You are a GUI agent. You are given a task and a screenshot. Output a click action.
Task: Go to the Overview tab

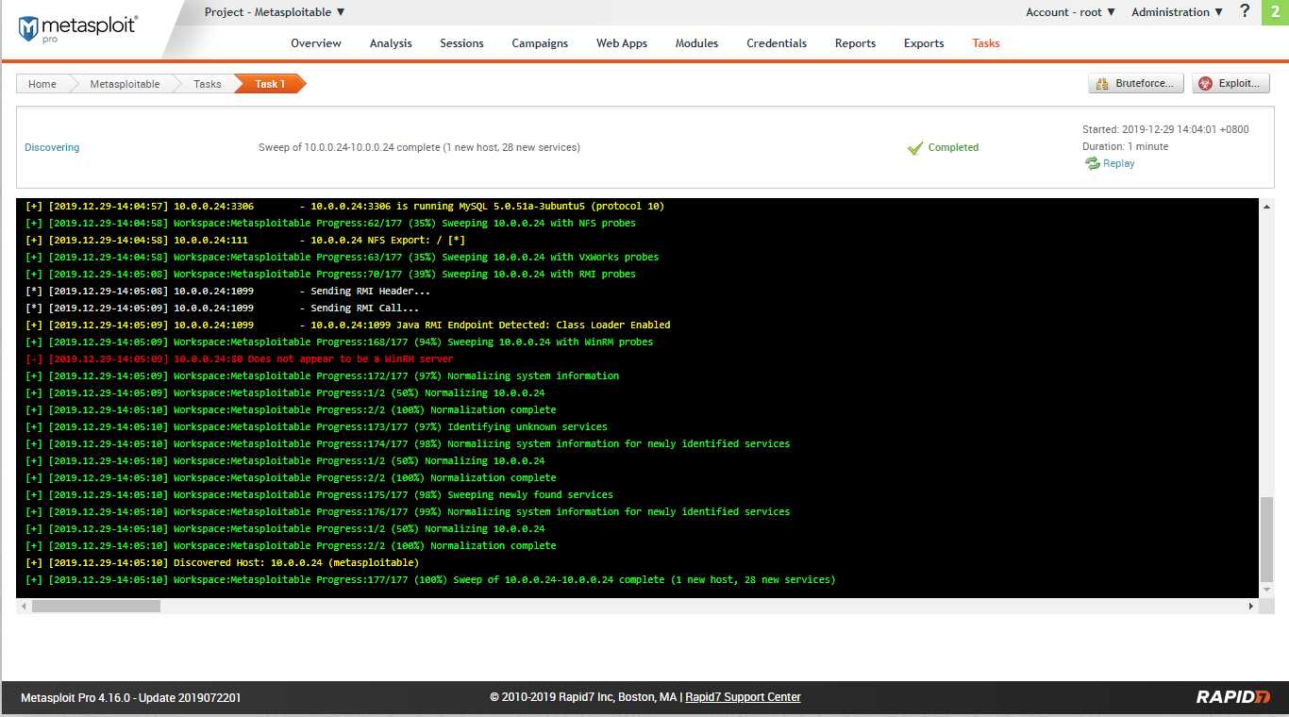pyautogui.click(x=316, y=43)
